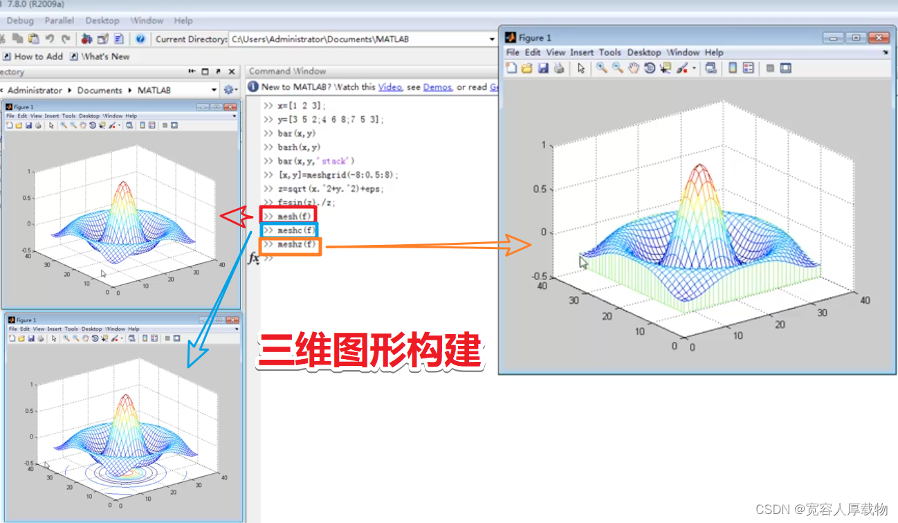This screenshot has width=898, height=523.
Task: Open Current Directory actions gear menu
Action: tap(230, 90)
